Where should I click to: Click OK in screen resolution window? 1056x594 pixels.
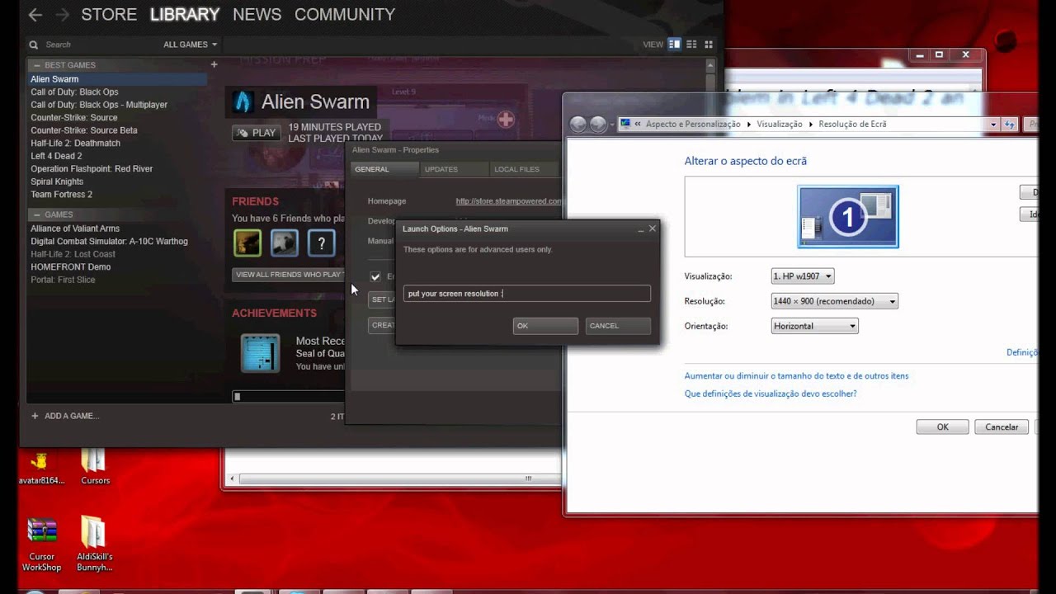[942, 427]
